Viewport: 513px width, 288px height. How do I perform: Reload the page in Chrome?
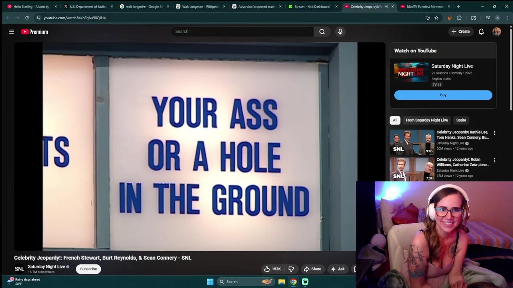pyautogui.click(x=27, y=18)
